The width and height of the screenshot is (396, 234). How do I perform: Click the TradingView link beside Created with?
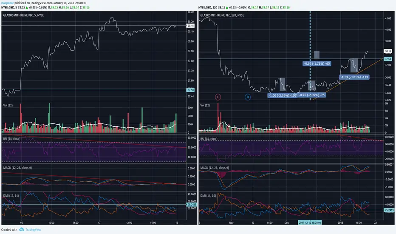coord(33,229)
